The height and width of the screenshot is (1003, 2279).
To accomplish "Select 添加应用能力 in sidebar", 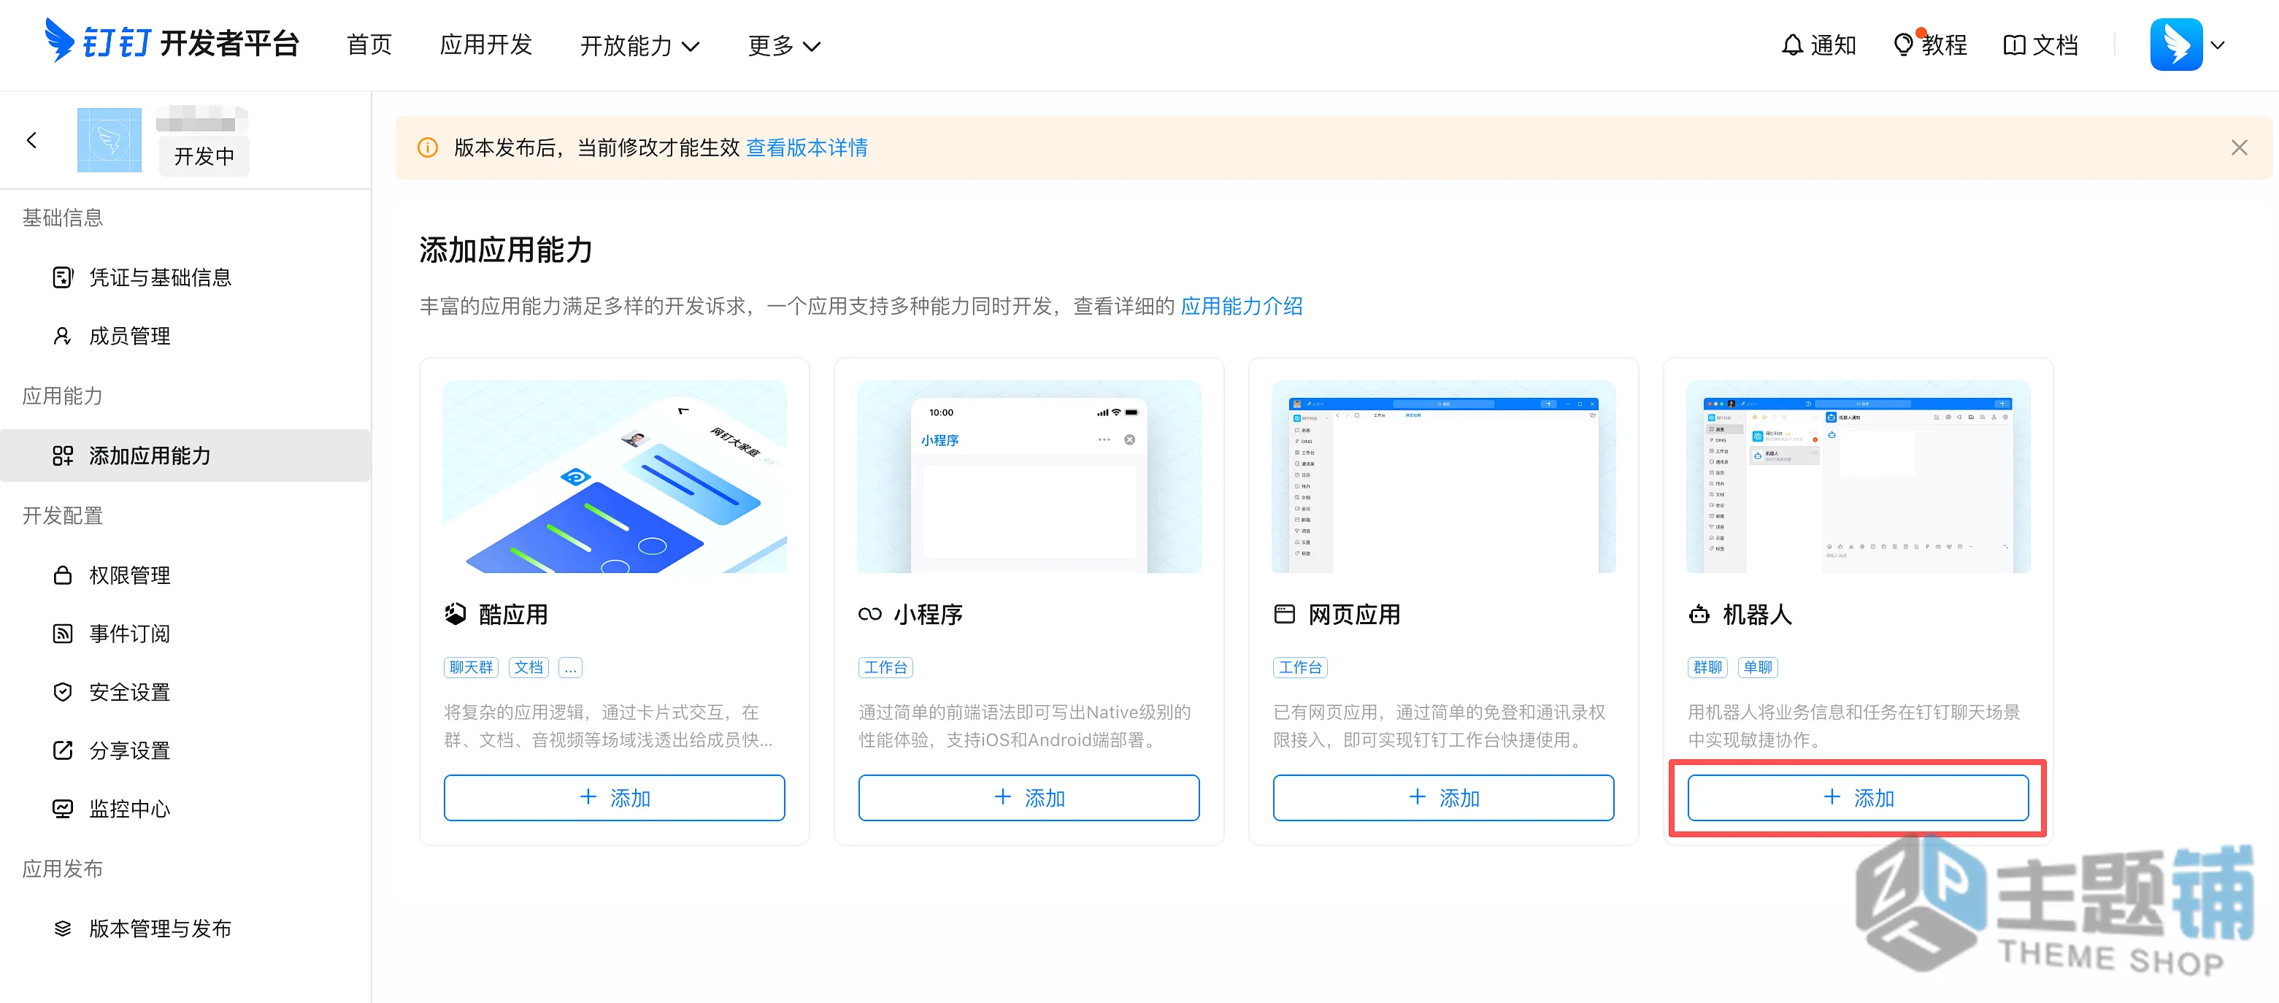I will point(186,456).
